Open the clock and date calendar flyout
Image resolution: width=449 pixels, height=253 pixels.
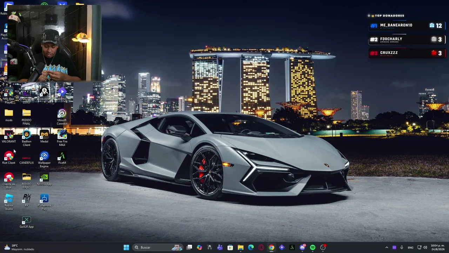(437, 247)
